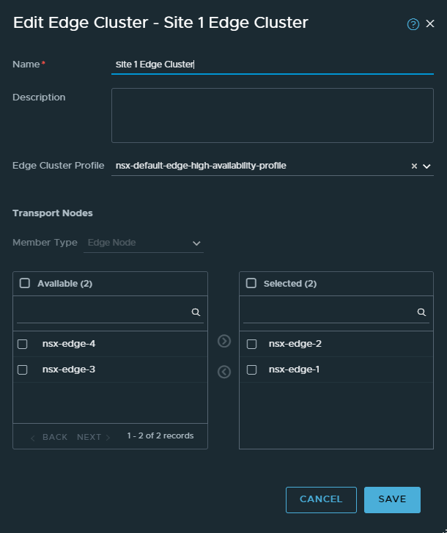Clear the Edge Cluster Profile selection

point(414,166)
